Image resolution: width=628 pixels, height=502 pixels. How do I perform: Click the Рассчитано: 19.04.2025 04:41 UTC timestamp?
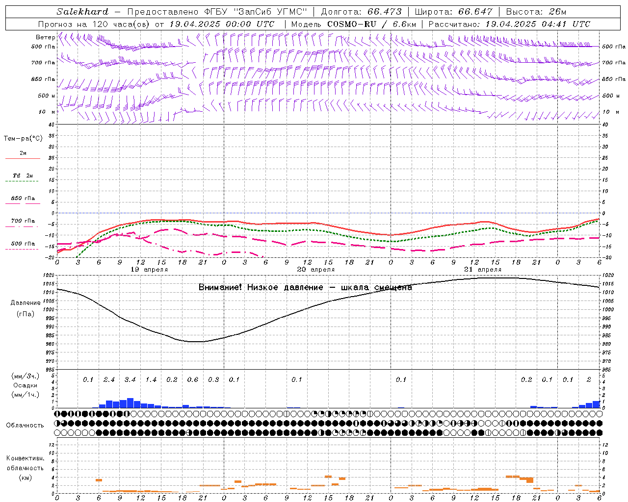[x=509, y=24]
